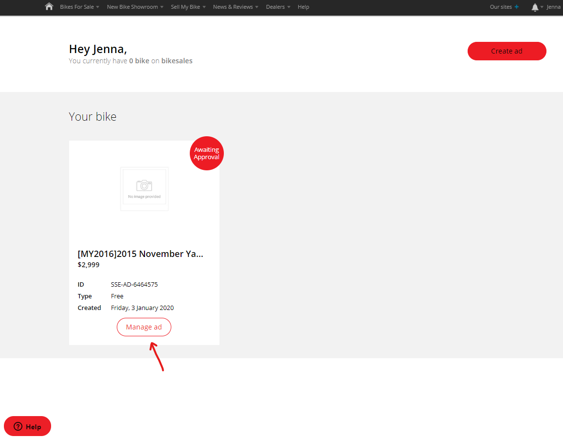Expand the Bikes For Sale menu

[x=79, y=7]
